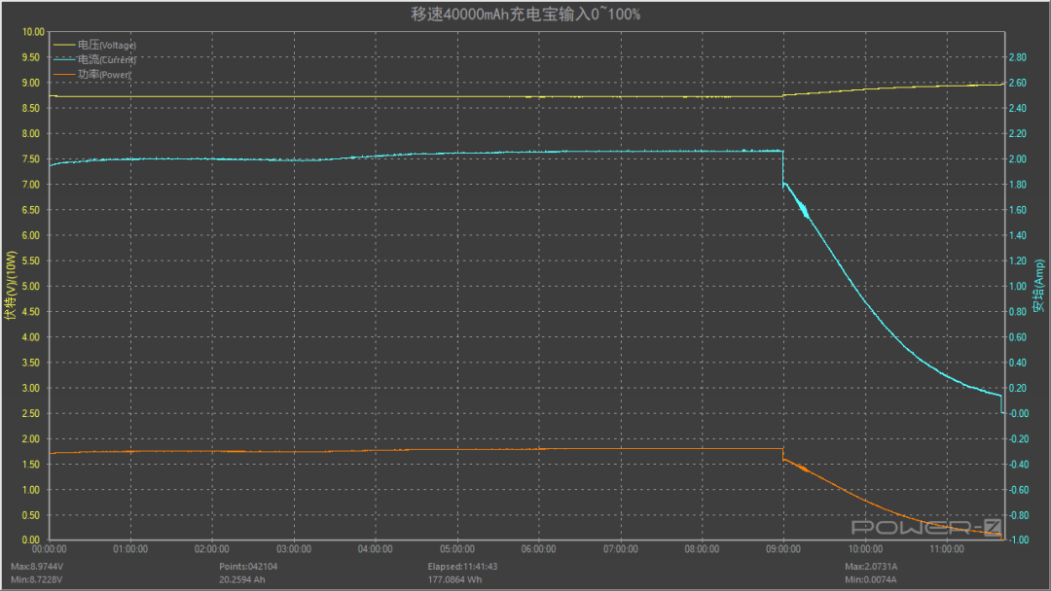
Task: Click the 01:00:00 time axis label
Action: (130, 549)
